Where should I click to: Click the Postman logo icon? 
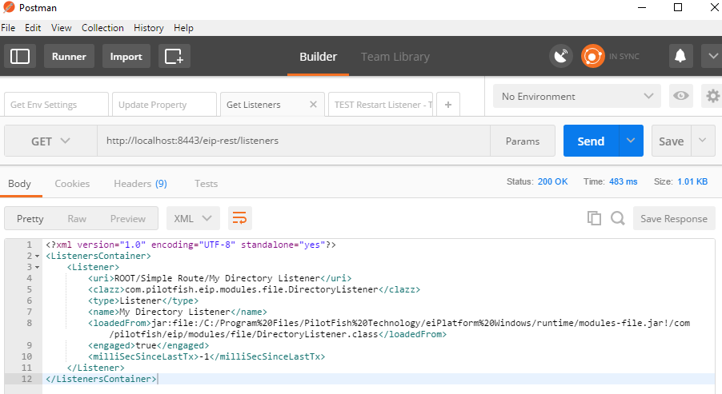point(9,7)
